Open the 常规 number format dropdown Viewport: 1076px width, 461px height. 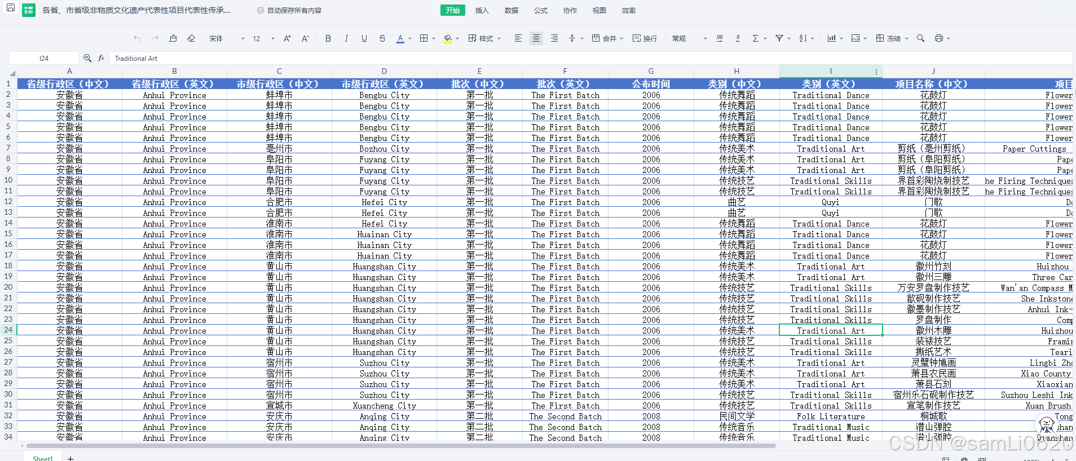[689, 38]
